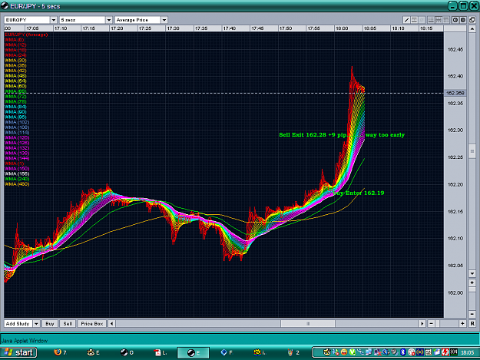Click the Windows start button
The height and width of the screenshot is (360, 480).
(18, 352)
